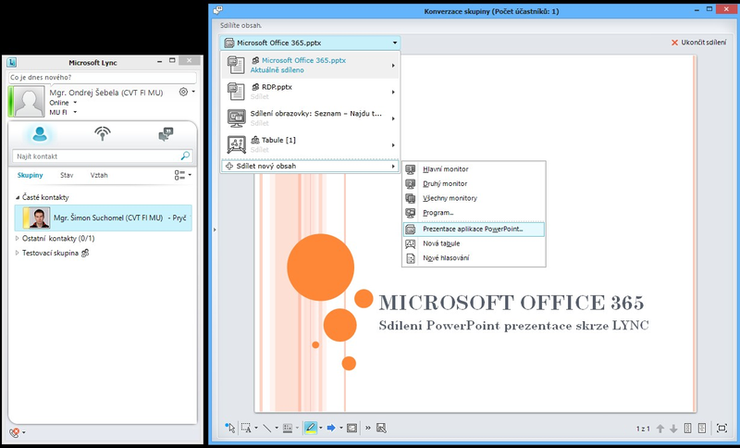Choose Program... sharing option

tap(474, 213)
